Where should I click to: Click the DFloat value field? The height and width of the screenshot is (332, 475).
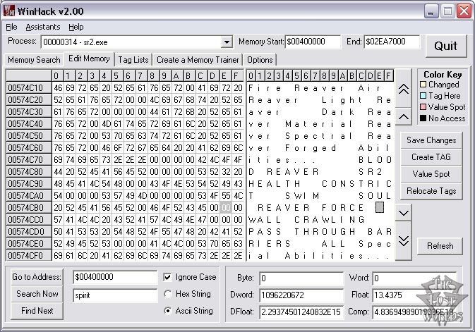(301, 312)
